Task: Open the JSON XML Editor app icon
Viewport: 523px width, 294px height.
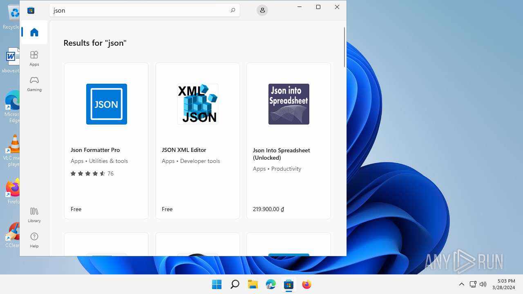Action: [198, 104]
